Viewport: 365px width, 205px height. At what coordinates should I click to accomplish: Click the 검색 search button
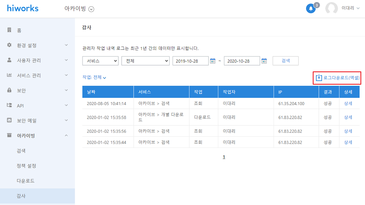[286, 61]
